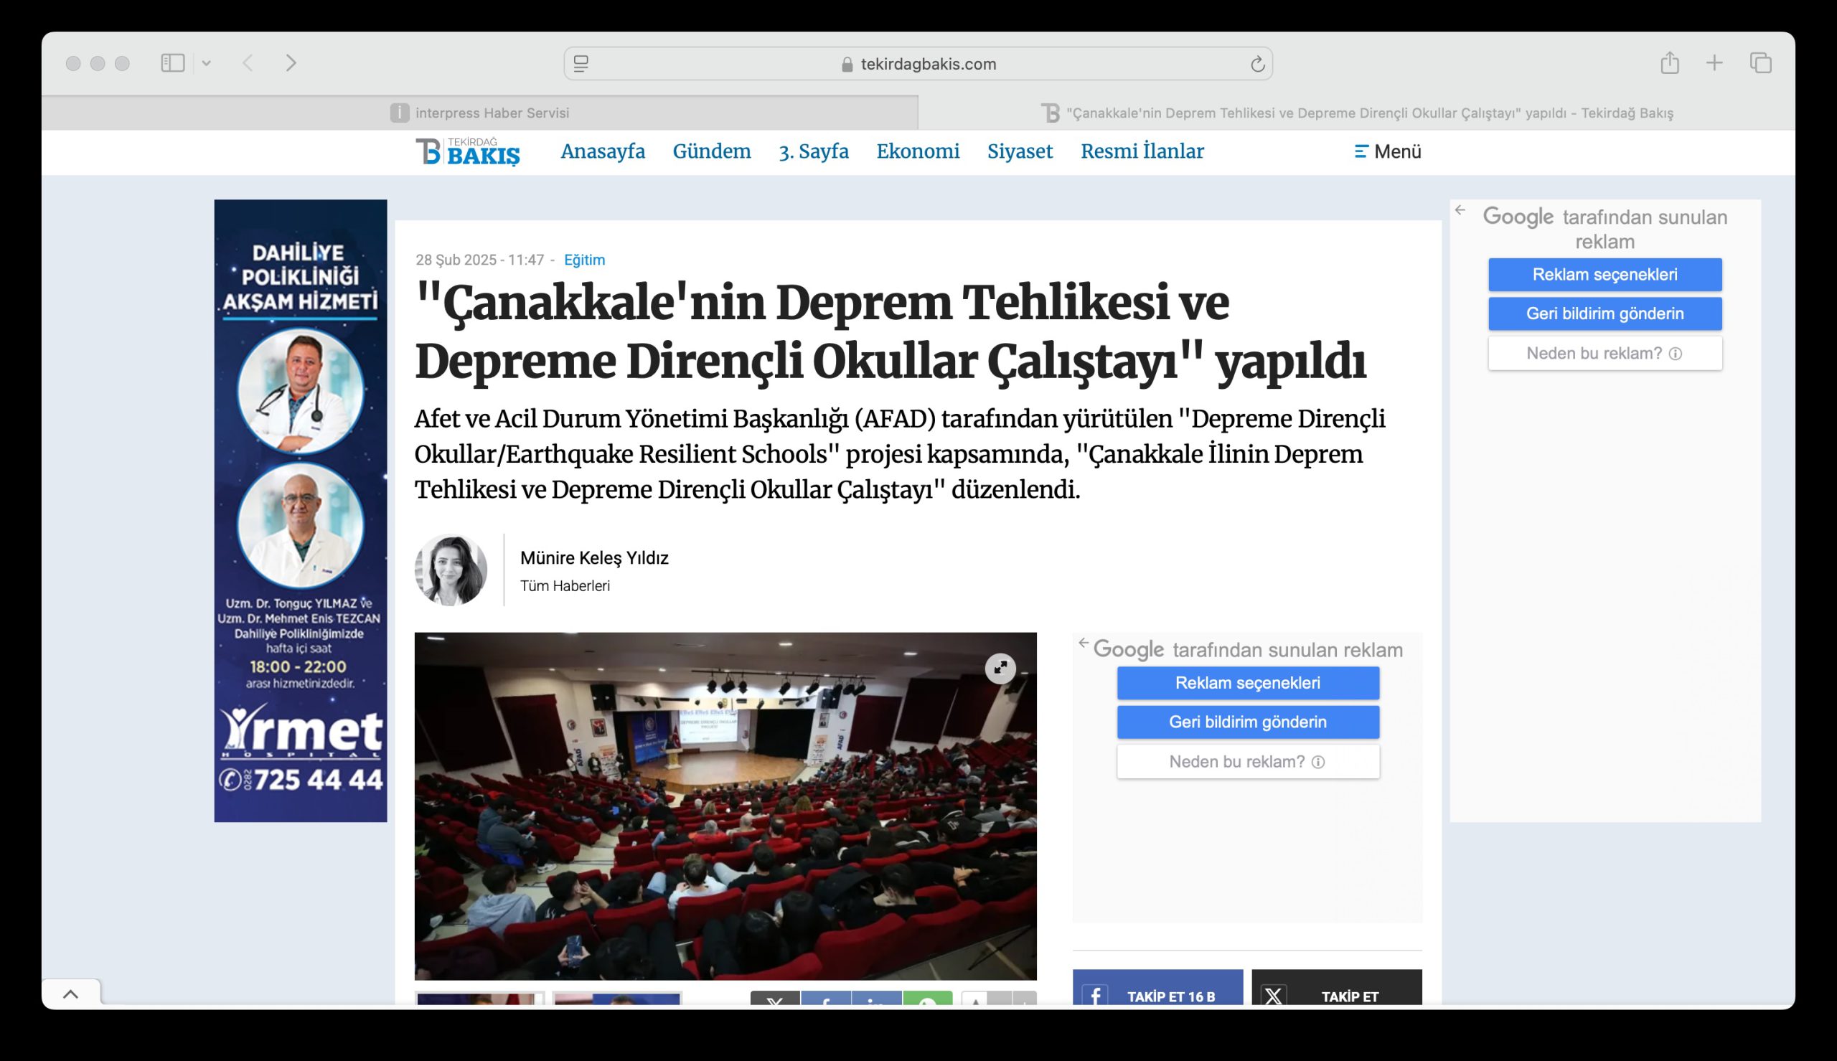
Task: Click the address bar showing tekirdagbakis.com
Action: (918, 64)
